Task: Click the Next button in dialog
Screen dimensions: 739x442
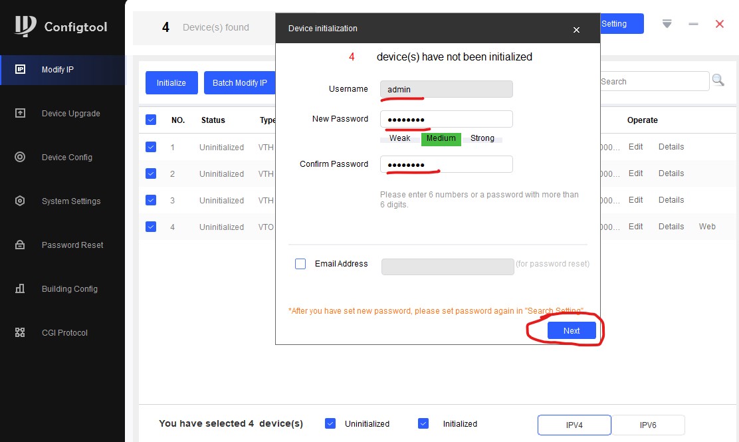Action: pos(572,330)
